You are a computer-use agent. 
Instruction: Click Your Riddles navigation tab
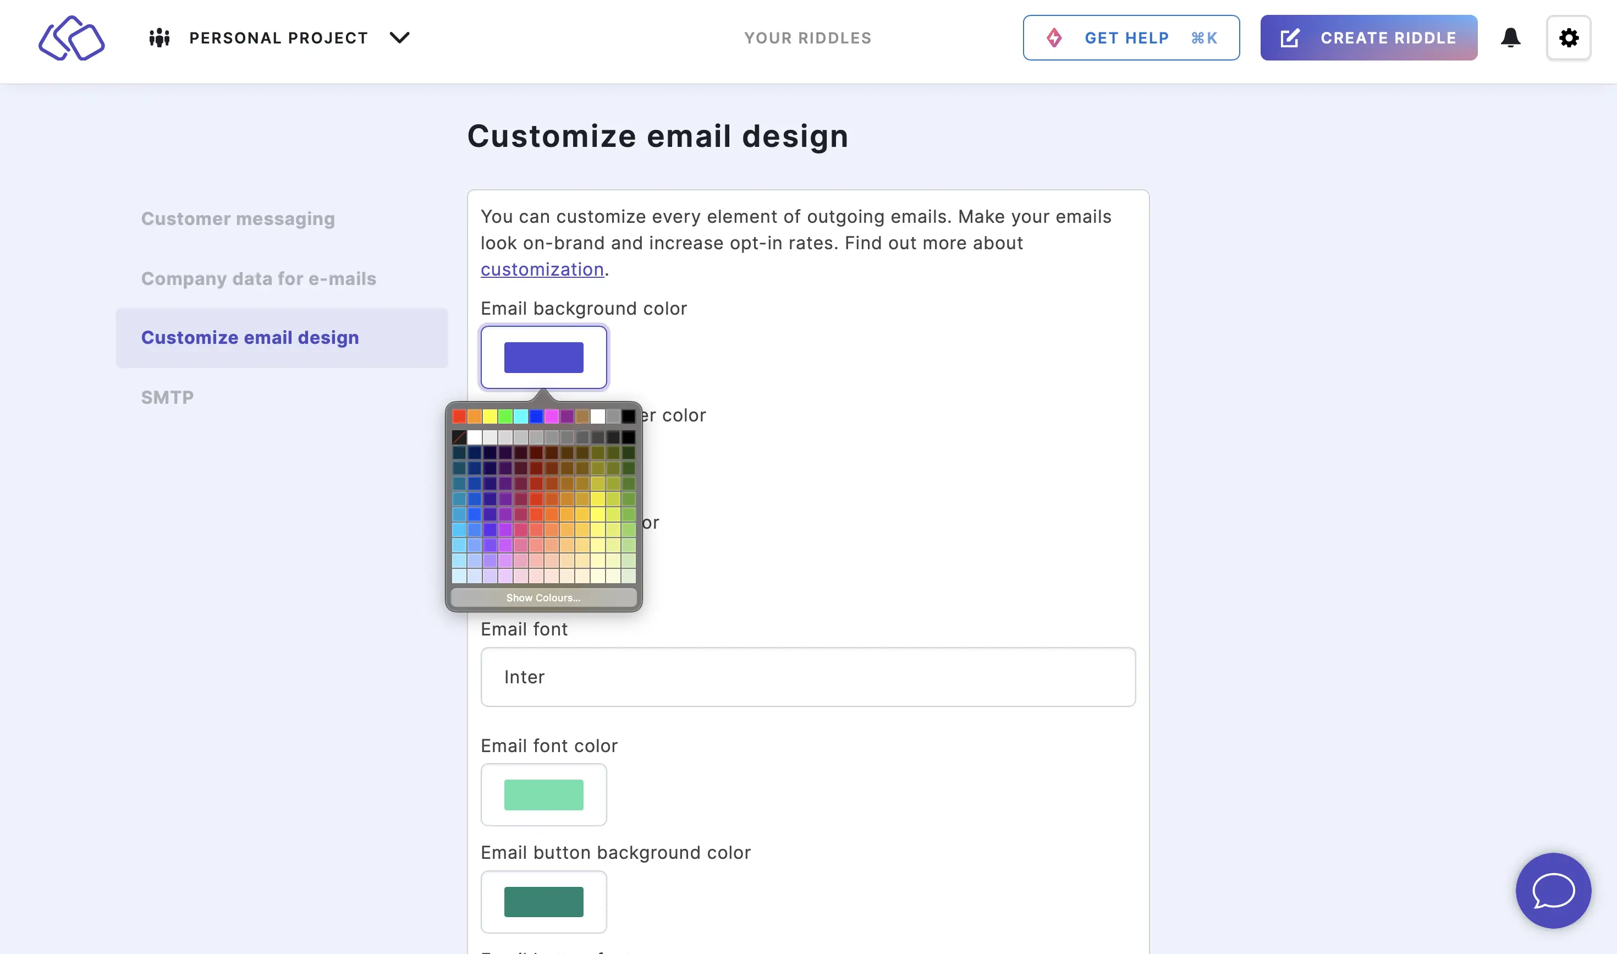coord(808,37)
